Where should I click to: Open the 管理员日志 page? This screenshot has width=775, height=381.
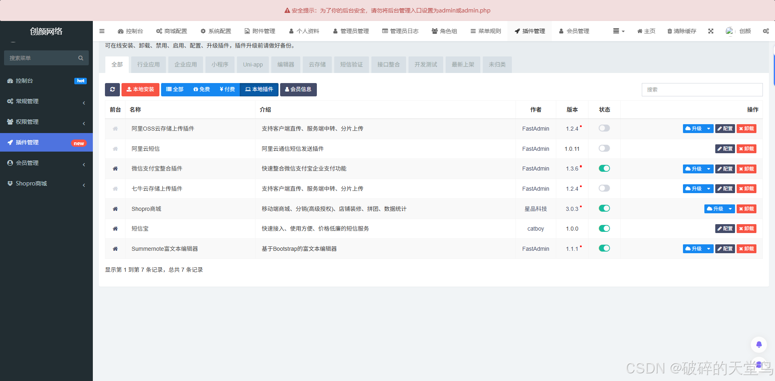tap(400, 31)
